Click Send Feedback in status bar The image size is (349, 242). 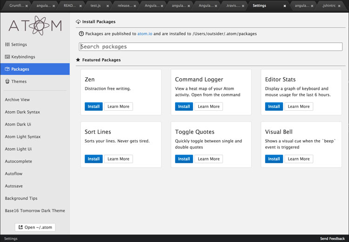[x=332, y=239]
